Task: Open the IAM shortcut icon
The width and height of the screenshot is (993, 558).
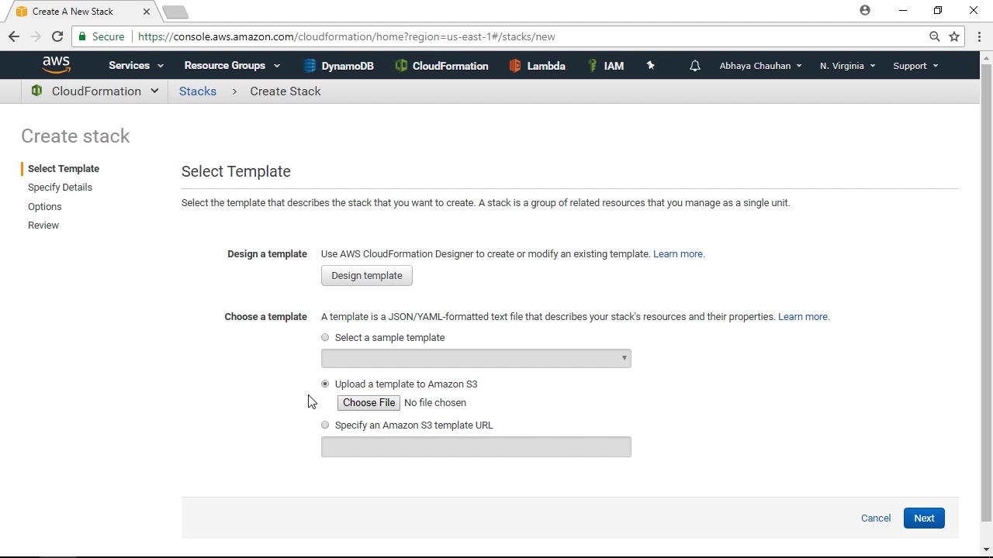Action: pos(593,66)
